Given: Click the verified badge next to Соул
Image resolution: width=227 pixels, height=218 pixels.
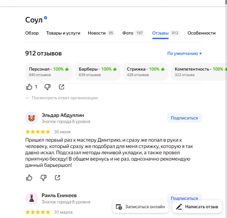Looking at the screenshot, I should tap(45, 18).
